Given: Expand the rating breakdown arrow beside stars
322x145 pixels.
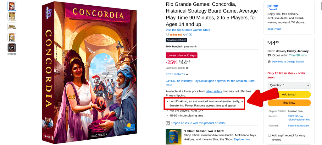Looking at the screenshot, I should (x=184, y=35).
